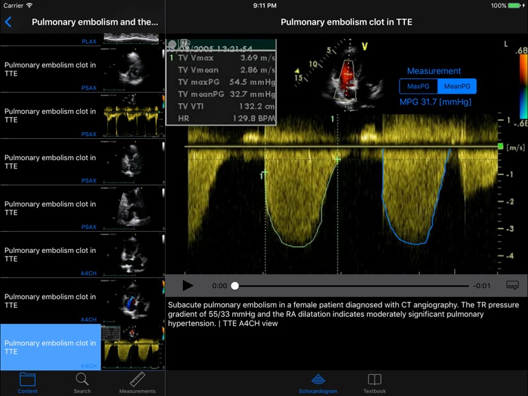Click the green baseline marker on velocity scale
The width and height of the screenshot is (528, 396).
[x=500, y=146]
